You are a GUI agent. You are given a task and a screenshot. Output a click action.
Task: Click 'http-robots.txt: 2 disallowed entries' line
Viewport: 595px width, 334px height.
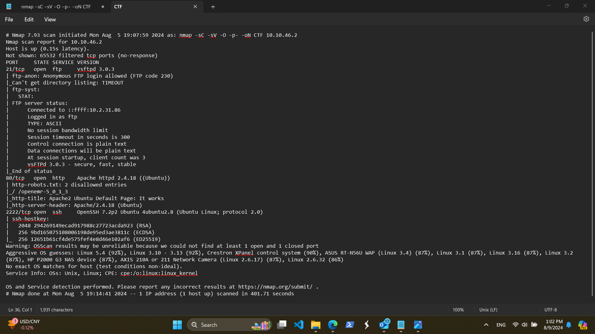point(69,185)
